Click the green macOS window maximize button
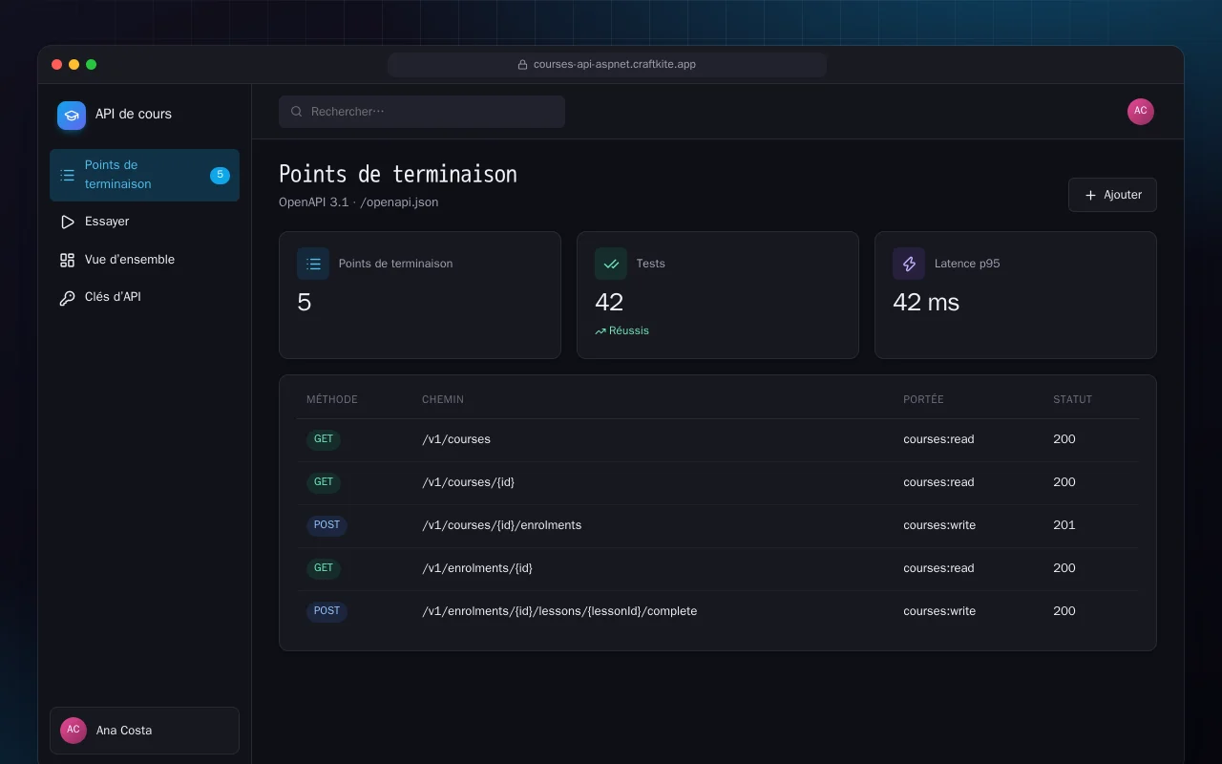This screenshot has width=1222, height=764. click(91, 65)
